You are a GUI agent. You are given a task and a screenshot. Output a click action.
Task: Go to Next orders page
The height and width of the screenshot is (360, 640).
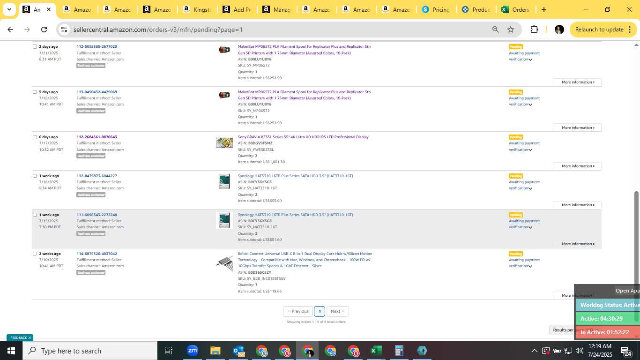click(337, 311)
